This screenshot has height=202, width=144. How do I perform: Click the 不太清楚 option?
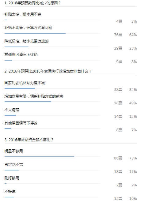(x=12, y=110)
